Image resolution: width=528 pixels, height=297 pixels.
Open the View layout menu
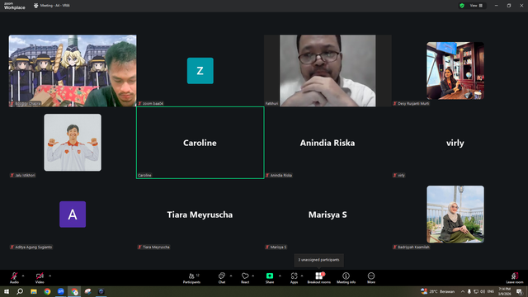(476, 6)
